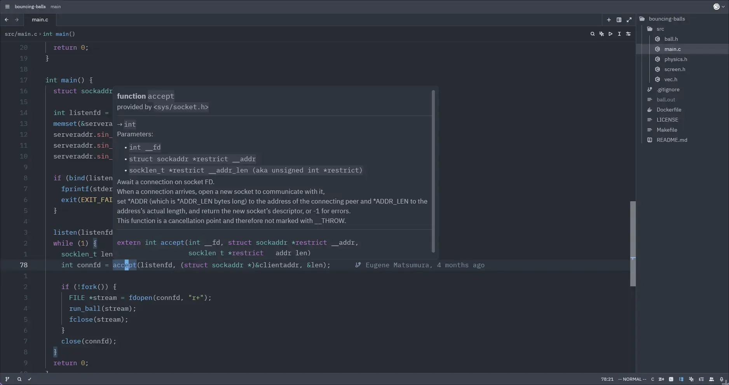Viewport: 729px width, 385px height.
Task: Open Dockerfile in the project panel
Action: [x=668, y=110]
